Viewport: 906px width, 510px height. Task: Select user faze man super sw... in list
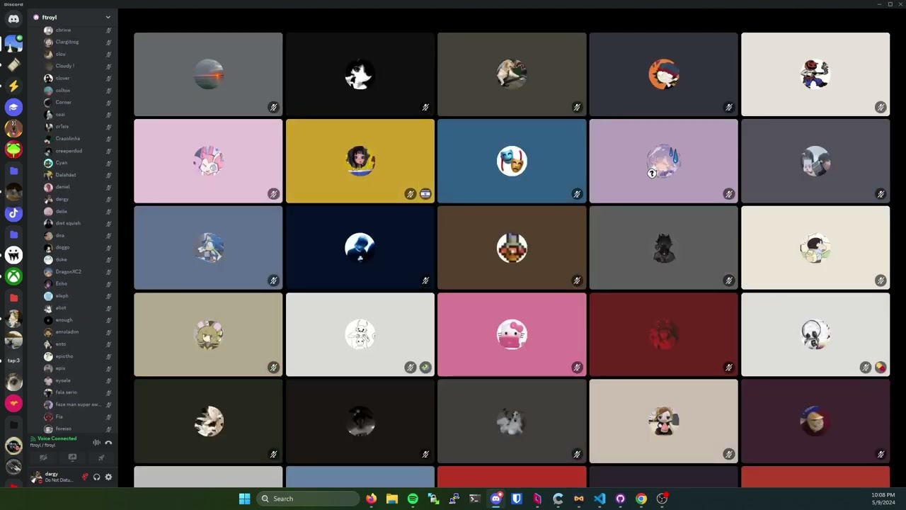coord(76,404)
